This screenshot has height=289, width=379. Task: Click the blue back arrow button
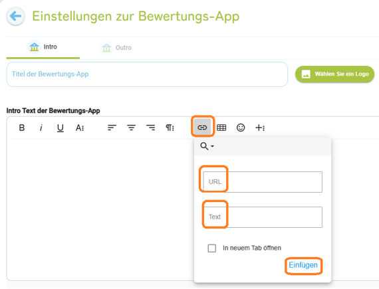pos(15,17)
